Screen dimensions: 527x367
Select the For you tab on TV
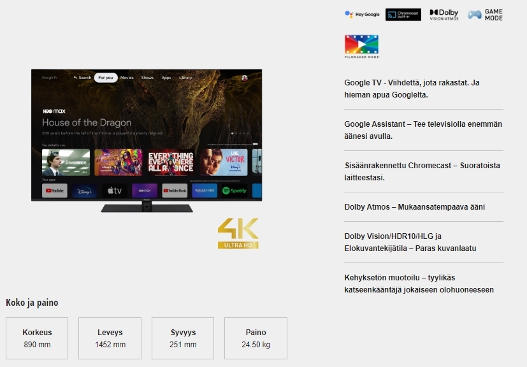point(106,78)
